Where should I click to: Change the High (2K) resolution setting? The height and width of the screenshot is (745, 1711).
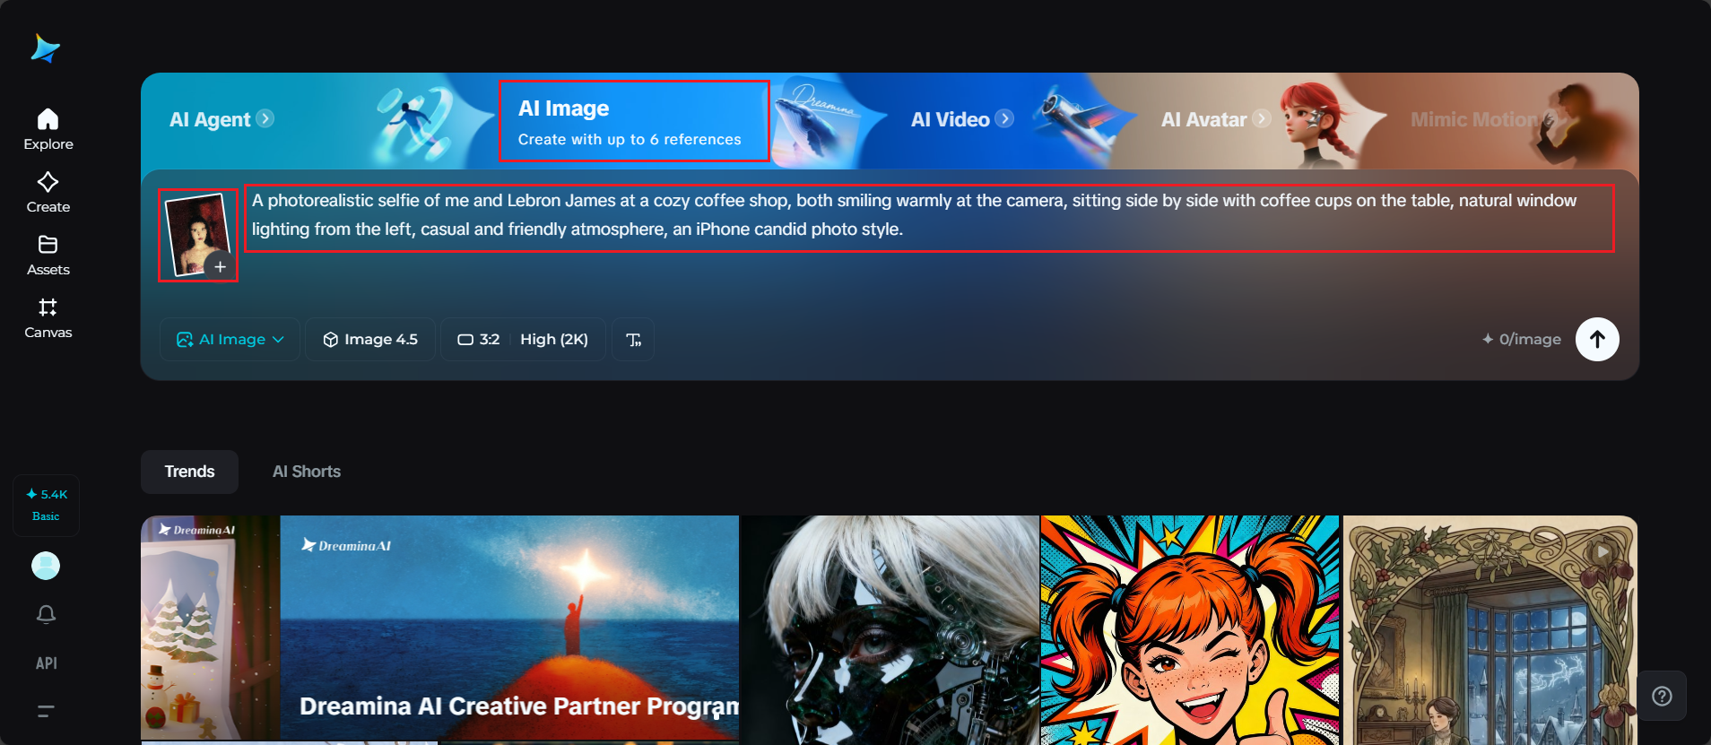pyautogui.click(x=554, y=340)
